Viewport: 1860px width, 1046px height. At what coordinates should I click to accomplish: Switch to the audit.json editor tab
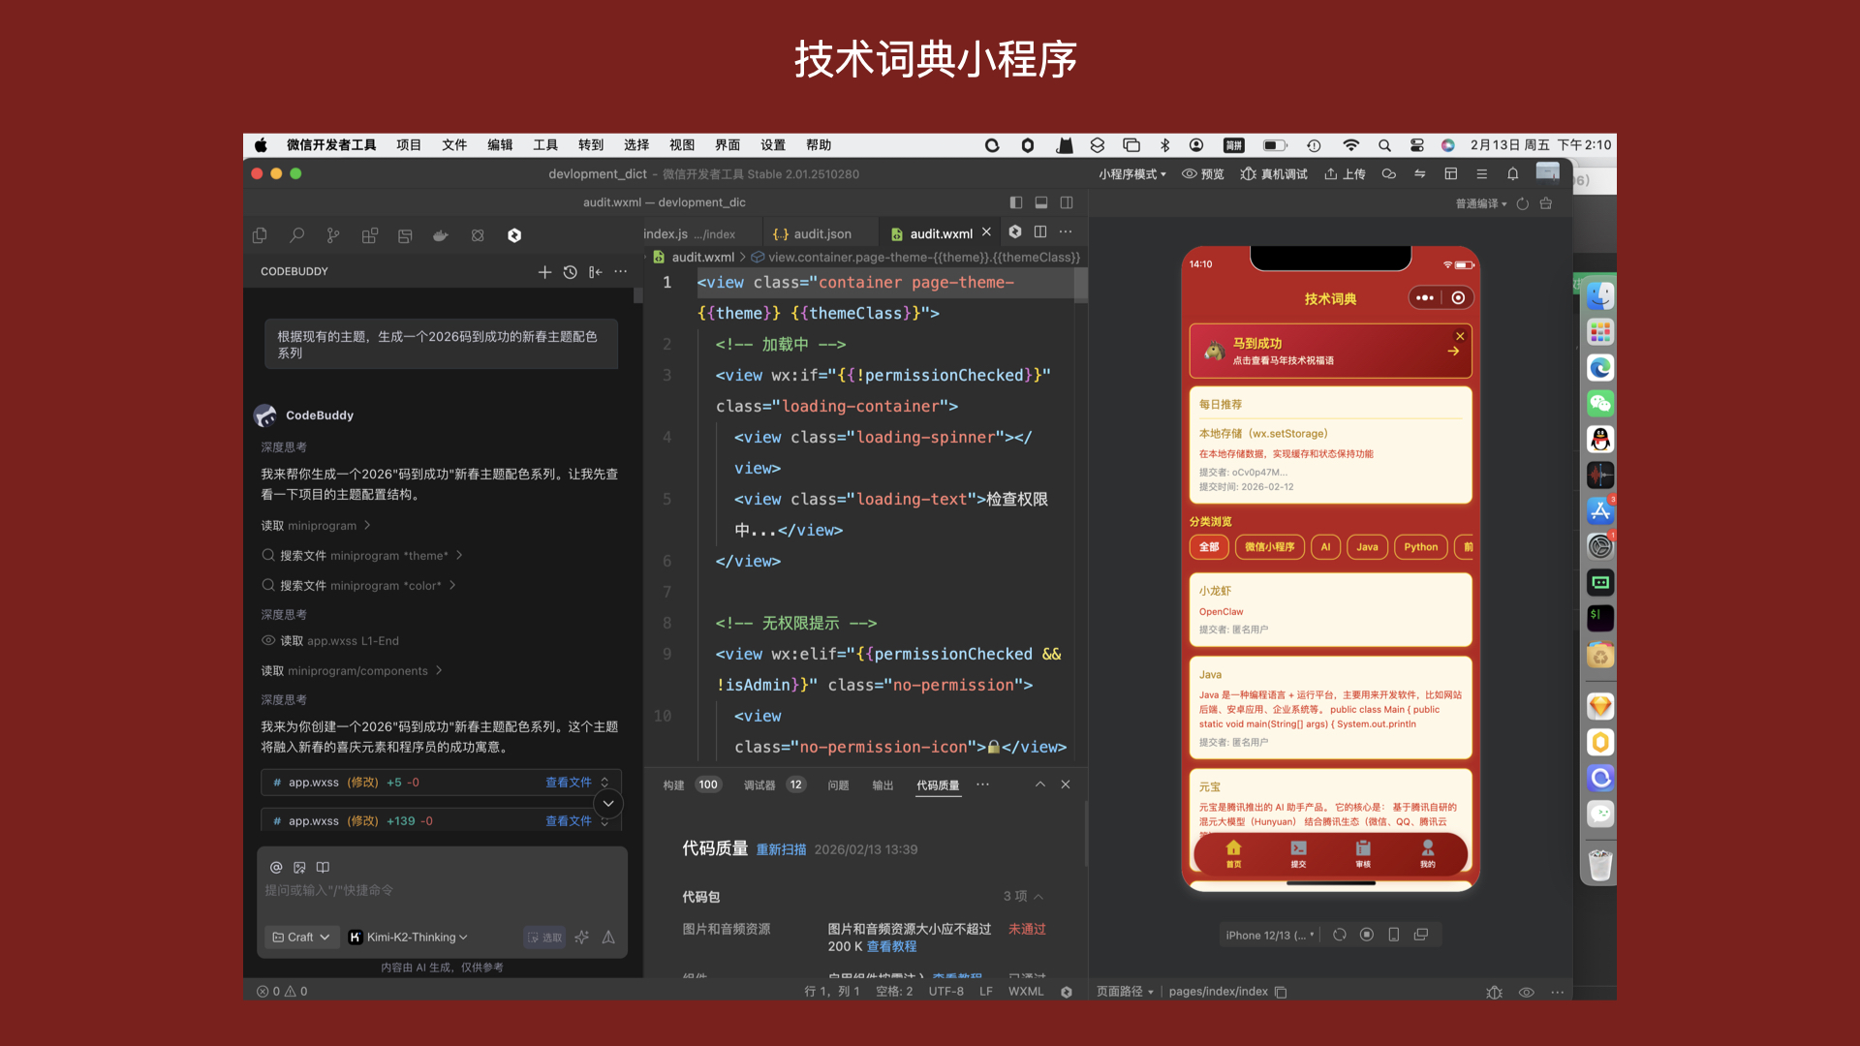[813, 233]
